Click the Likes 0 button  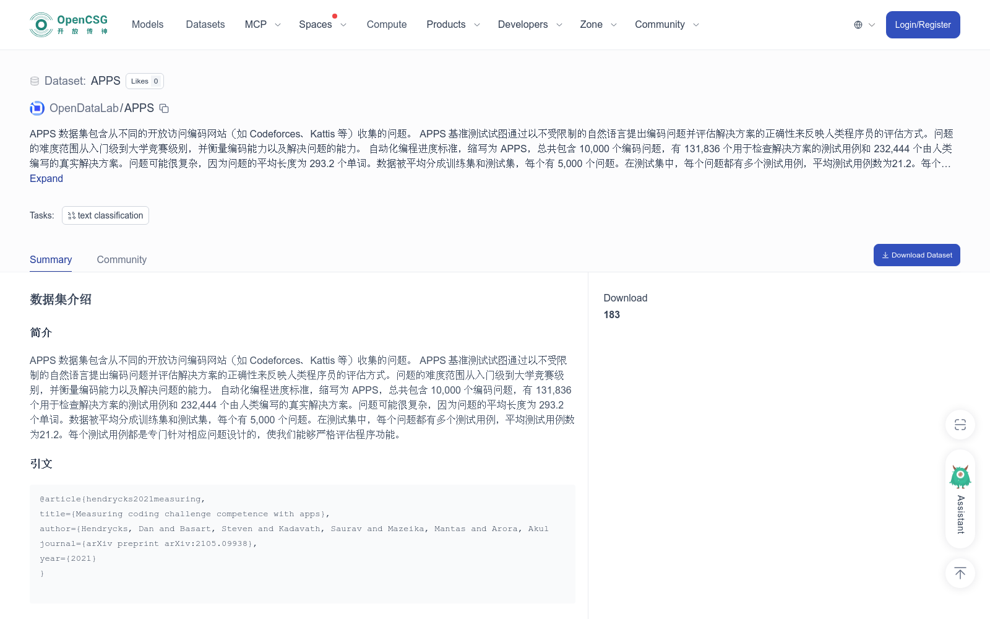coord(145,81)
